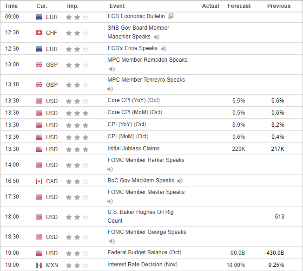Click the EU flag in the 09:00 row
Viewport: 303px width, 271px height.
(x=39, y=17)
